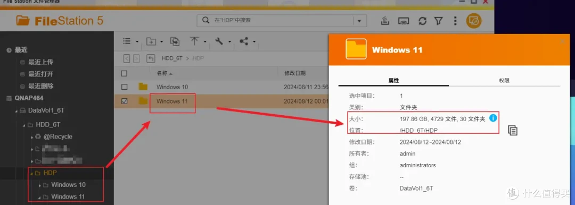This screenshot has width=575, height=205.
Task: Click the share icon in toolbar
Action: [x=244, y=41]
